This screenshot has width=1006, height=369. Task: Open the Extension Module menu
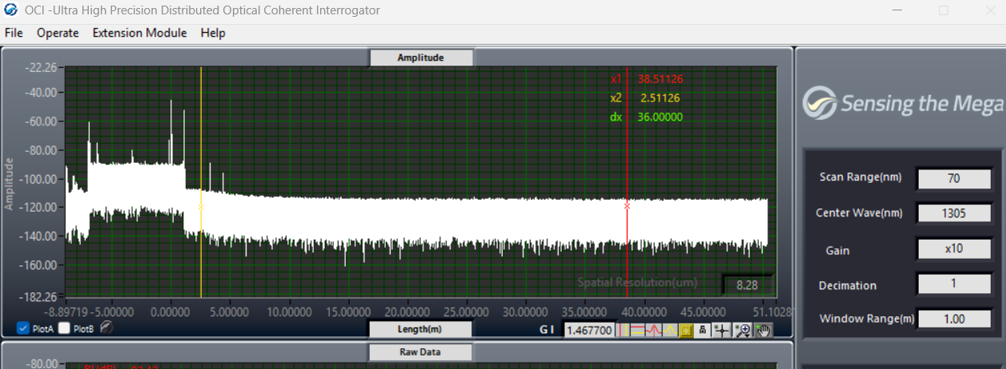139,33
